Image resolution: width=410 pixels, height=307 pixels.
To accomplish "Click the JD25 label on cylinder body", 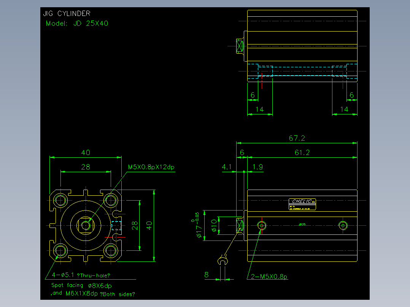I will point(302,225).
